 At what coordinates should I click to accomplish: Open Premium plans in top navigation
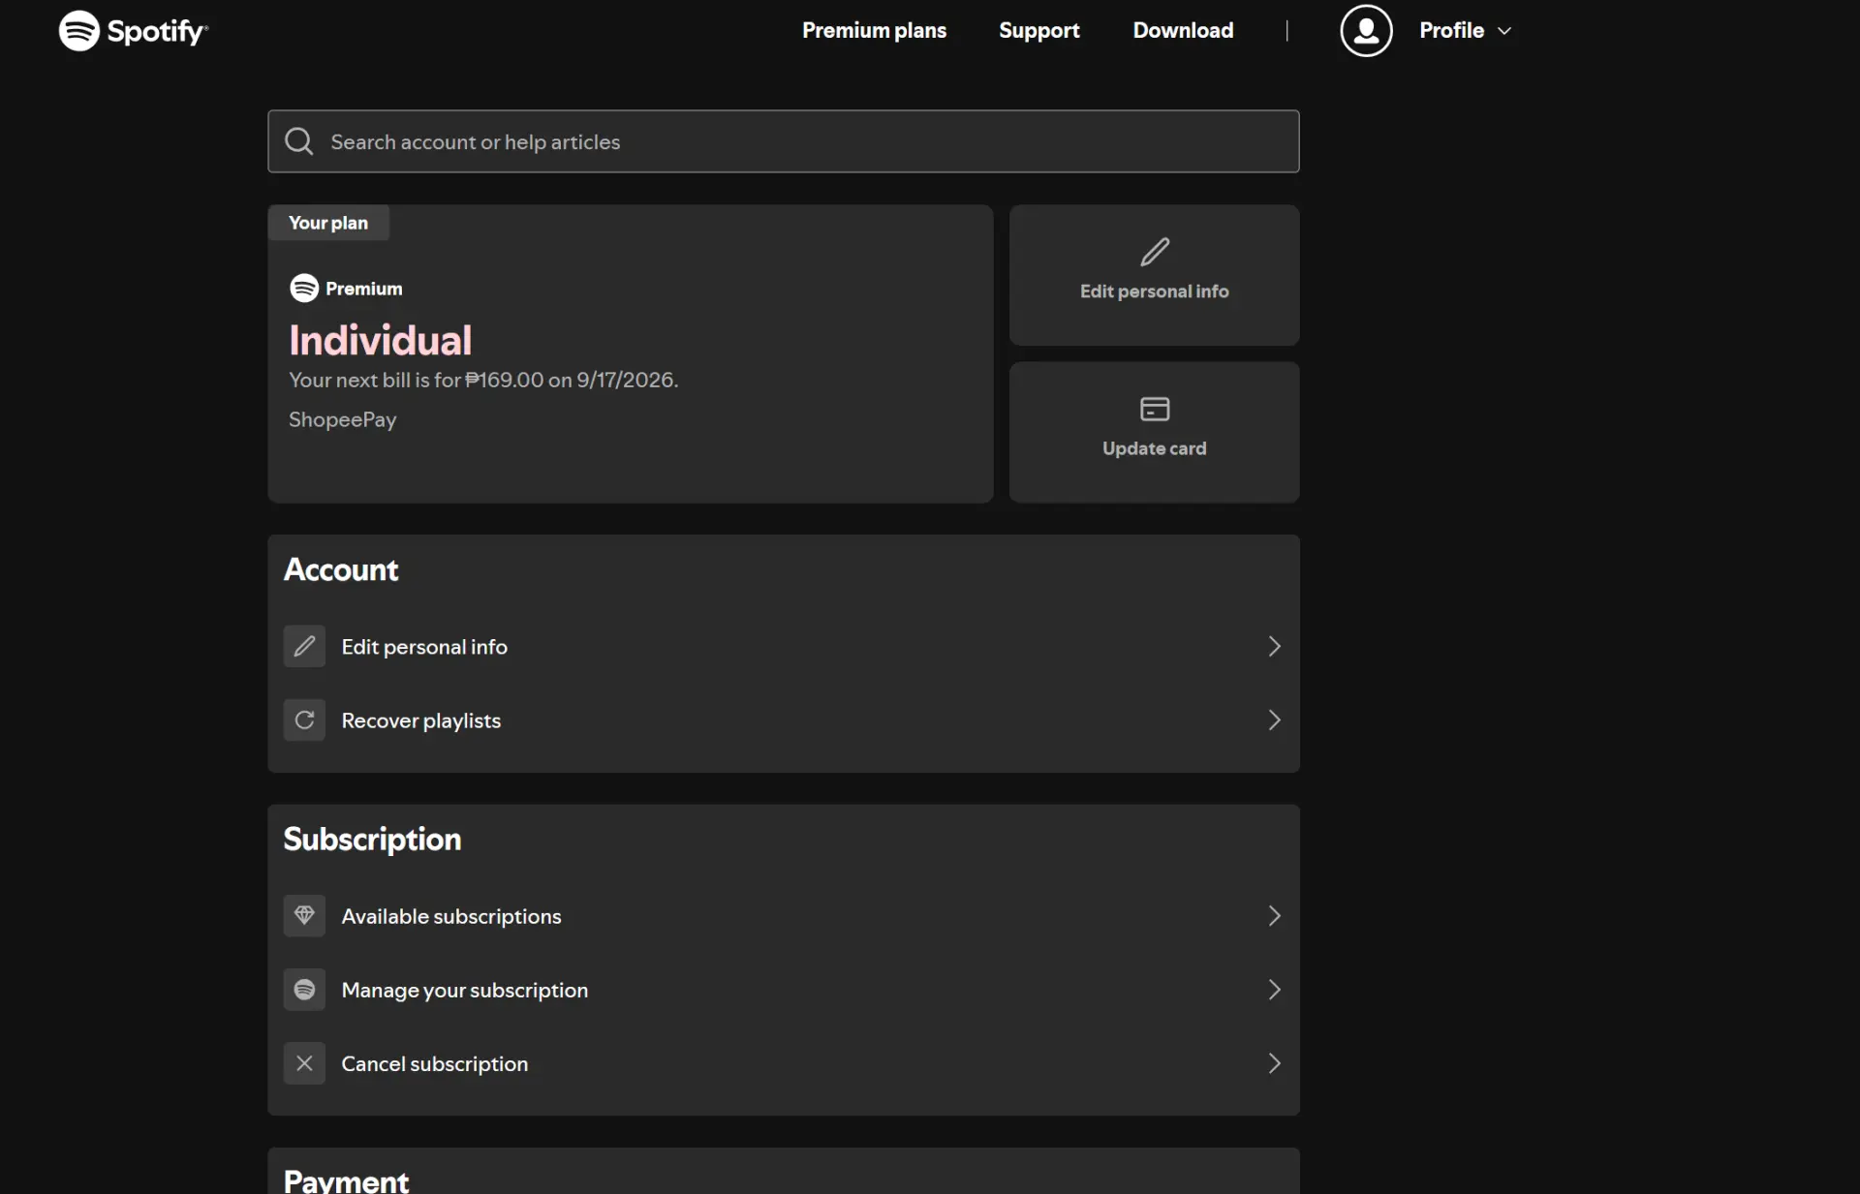tap(874, 31)
